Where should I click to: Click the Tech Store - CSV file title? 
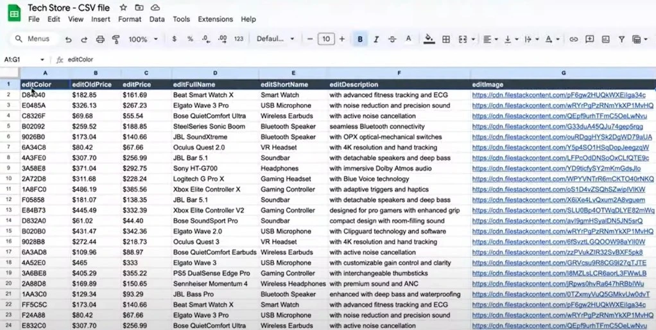pyautogui.click(x=69, y=8)
